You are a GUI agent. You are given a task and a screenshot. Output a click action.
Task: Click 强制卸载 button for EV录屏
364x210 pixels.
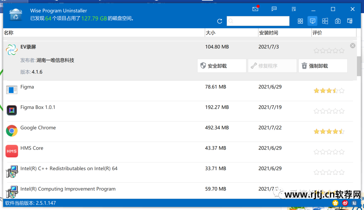(323, 66)
